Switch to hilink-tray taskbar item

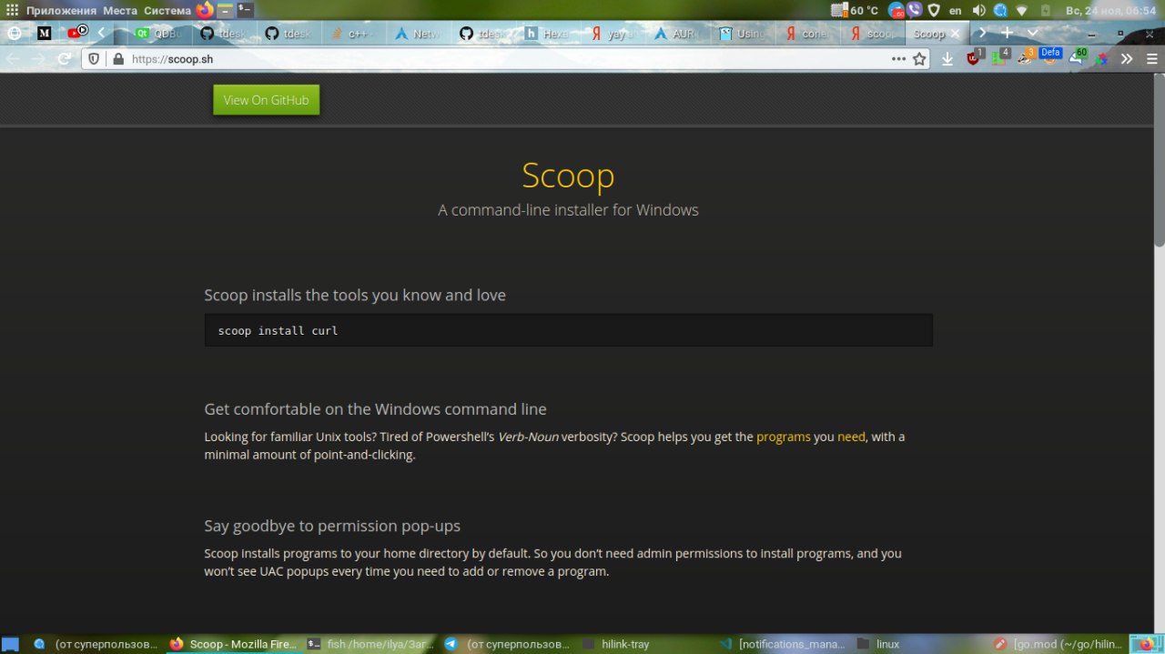coord(647,644)
